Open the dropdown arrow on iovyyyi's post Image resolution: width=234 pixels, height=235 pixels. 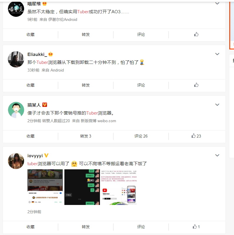[x=217, y=155]
